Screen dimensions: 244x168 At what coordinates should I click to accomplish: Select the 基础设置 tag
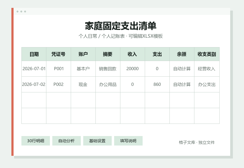coord(97,141)
